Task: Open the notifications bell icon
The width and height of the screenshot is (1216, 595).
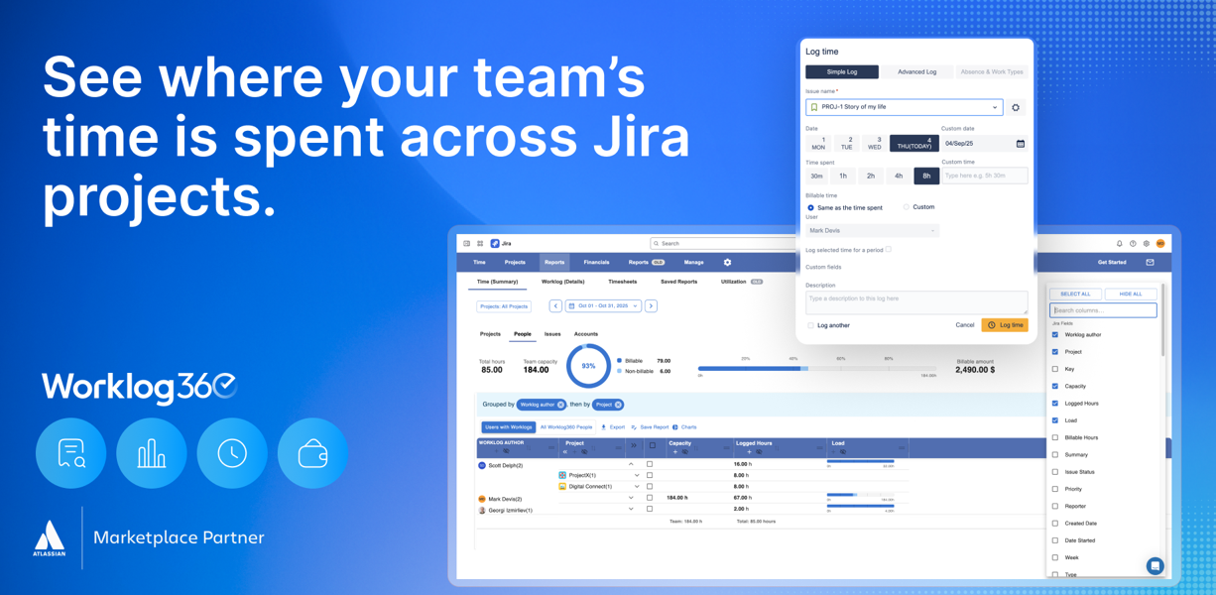Action: pos(1120,243)
